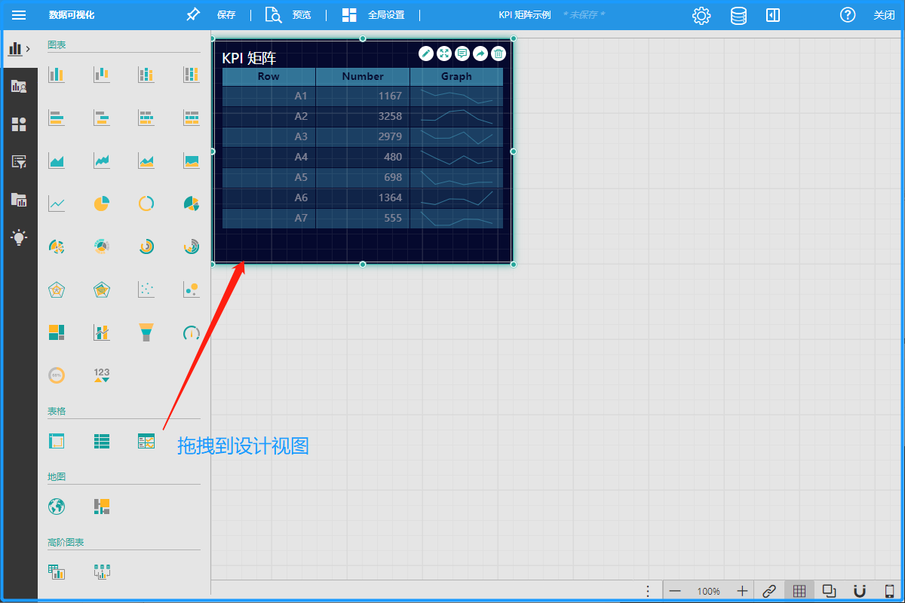Open the hamburger main menu

coord(19,15)
